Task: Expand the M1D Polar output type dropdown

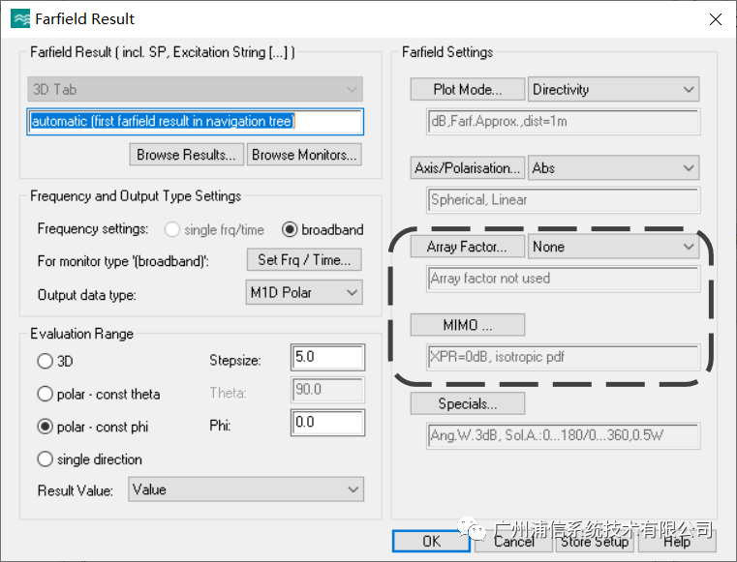Action: 305,292
